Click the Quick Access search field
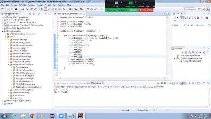The image size is (211, 119). point(189,9)
